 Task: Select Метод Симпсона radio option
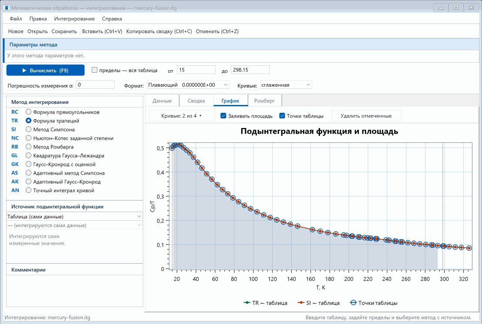pyautogui.click(x=29, y=129)
